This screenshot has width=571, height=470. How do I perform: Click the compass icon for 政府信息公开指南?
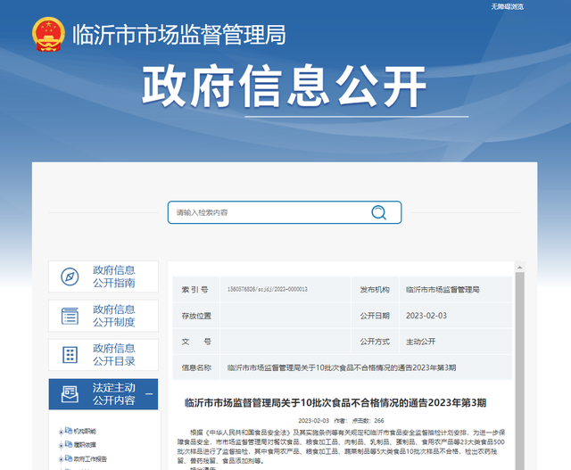click(x=70, y=276)
